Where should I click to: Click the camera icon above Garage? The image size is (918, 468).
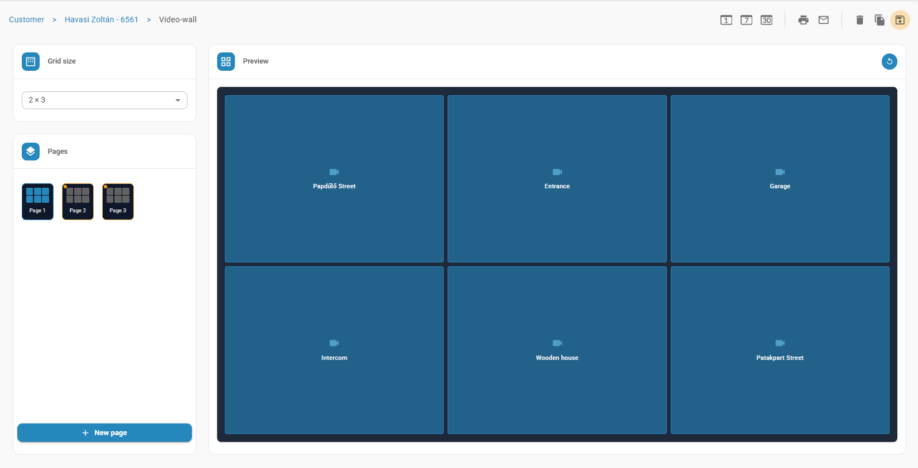click(780, 172)
